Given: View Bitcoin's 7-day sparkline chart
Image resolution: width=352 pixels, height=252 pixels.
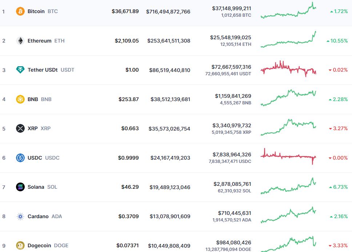Looking at the screenshot, I should tap(288, 10).
